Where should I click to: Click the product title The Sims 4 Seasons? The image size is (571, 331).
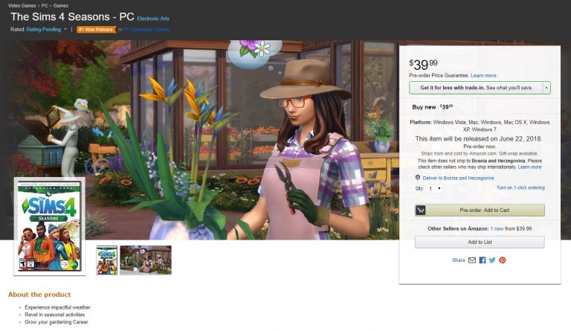[72, 17]
